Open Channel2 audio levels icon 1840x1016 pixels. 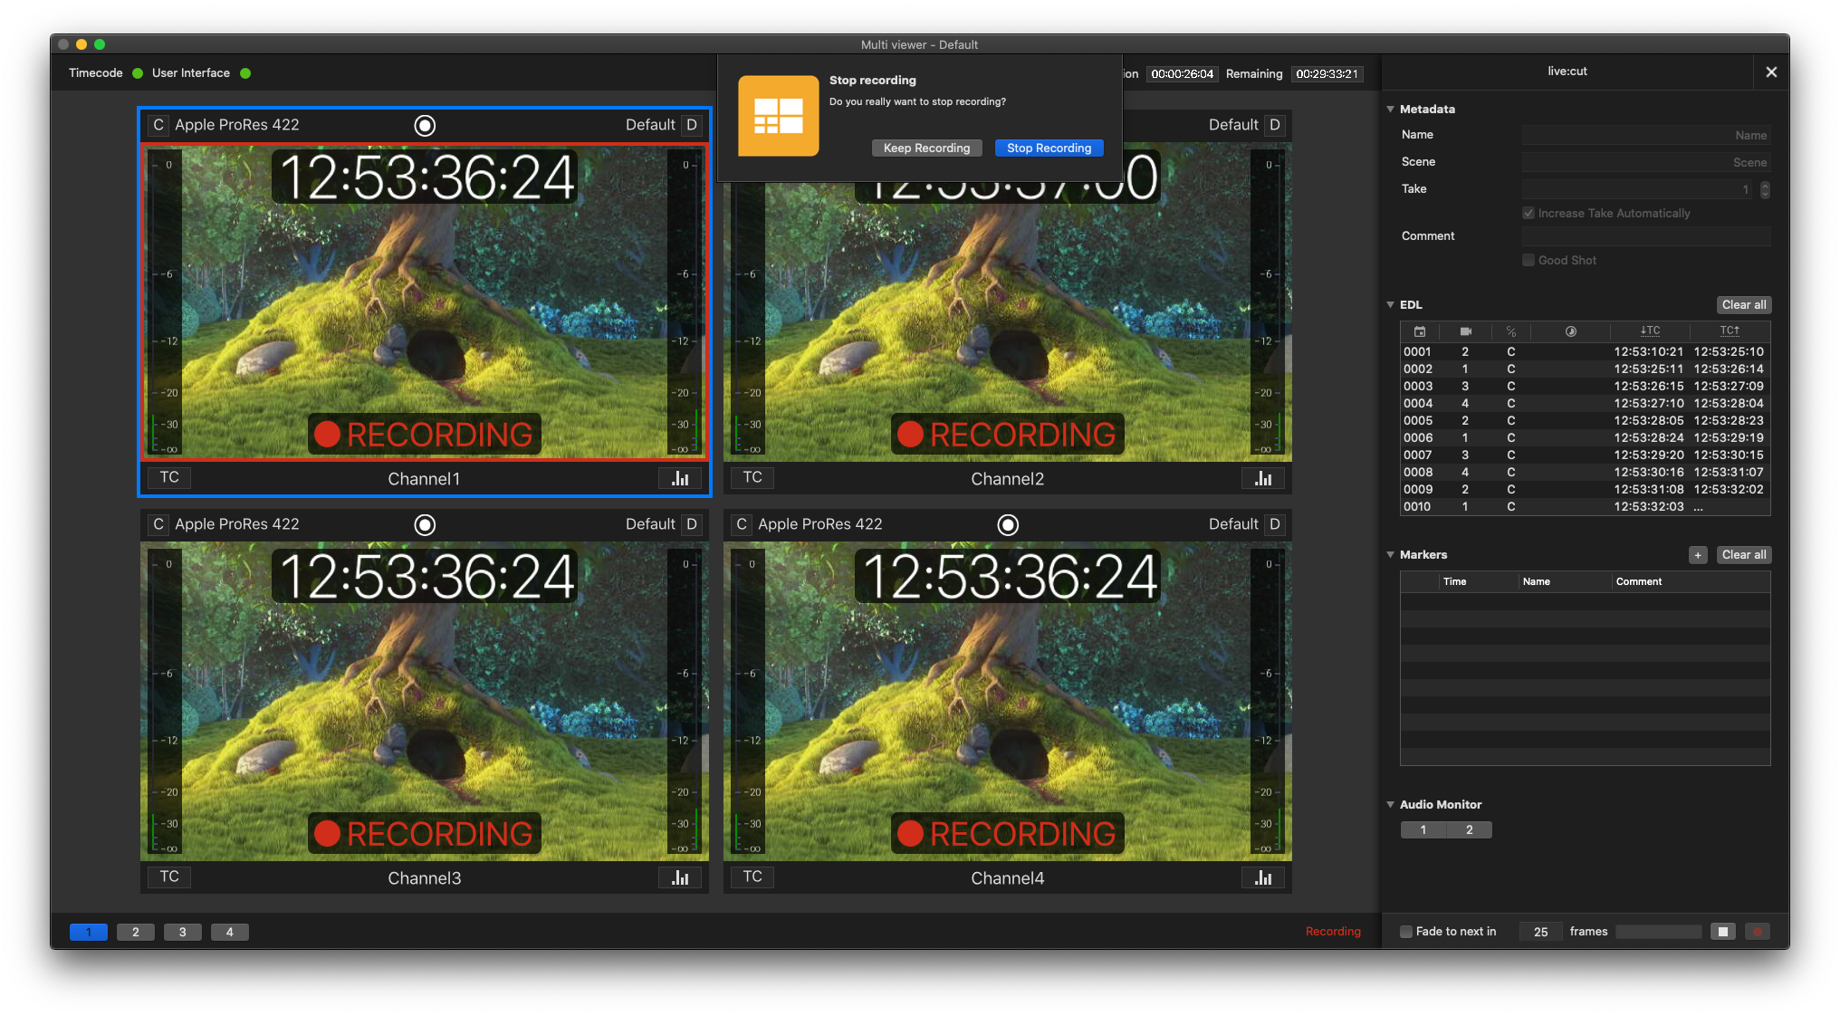1263,478
